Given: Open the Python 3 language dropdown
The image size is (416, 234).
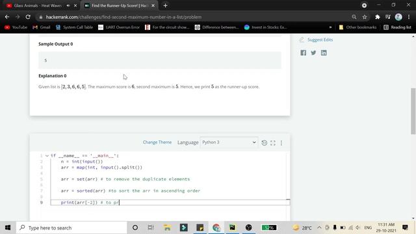Looking at the screenshot, I should [229, 142].
